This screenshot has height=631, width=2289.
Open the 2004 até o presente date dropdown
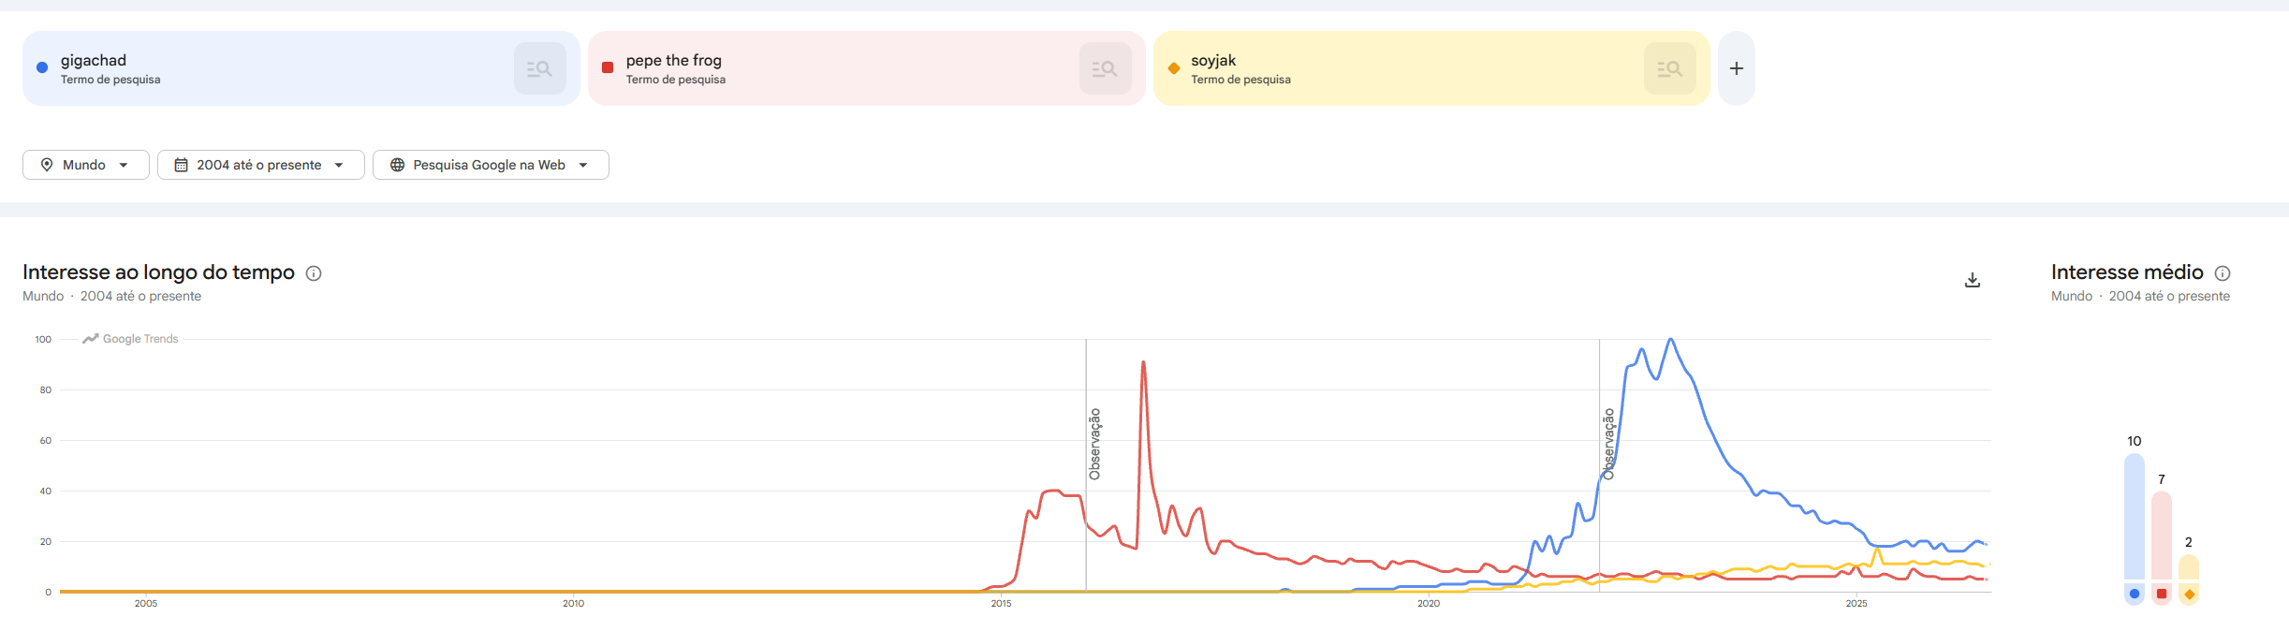point(261,165)
